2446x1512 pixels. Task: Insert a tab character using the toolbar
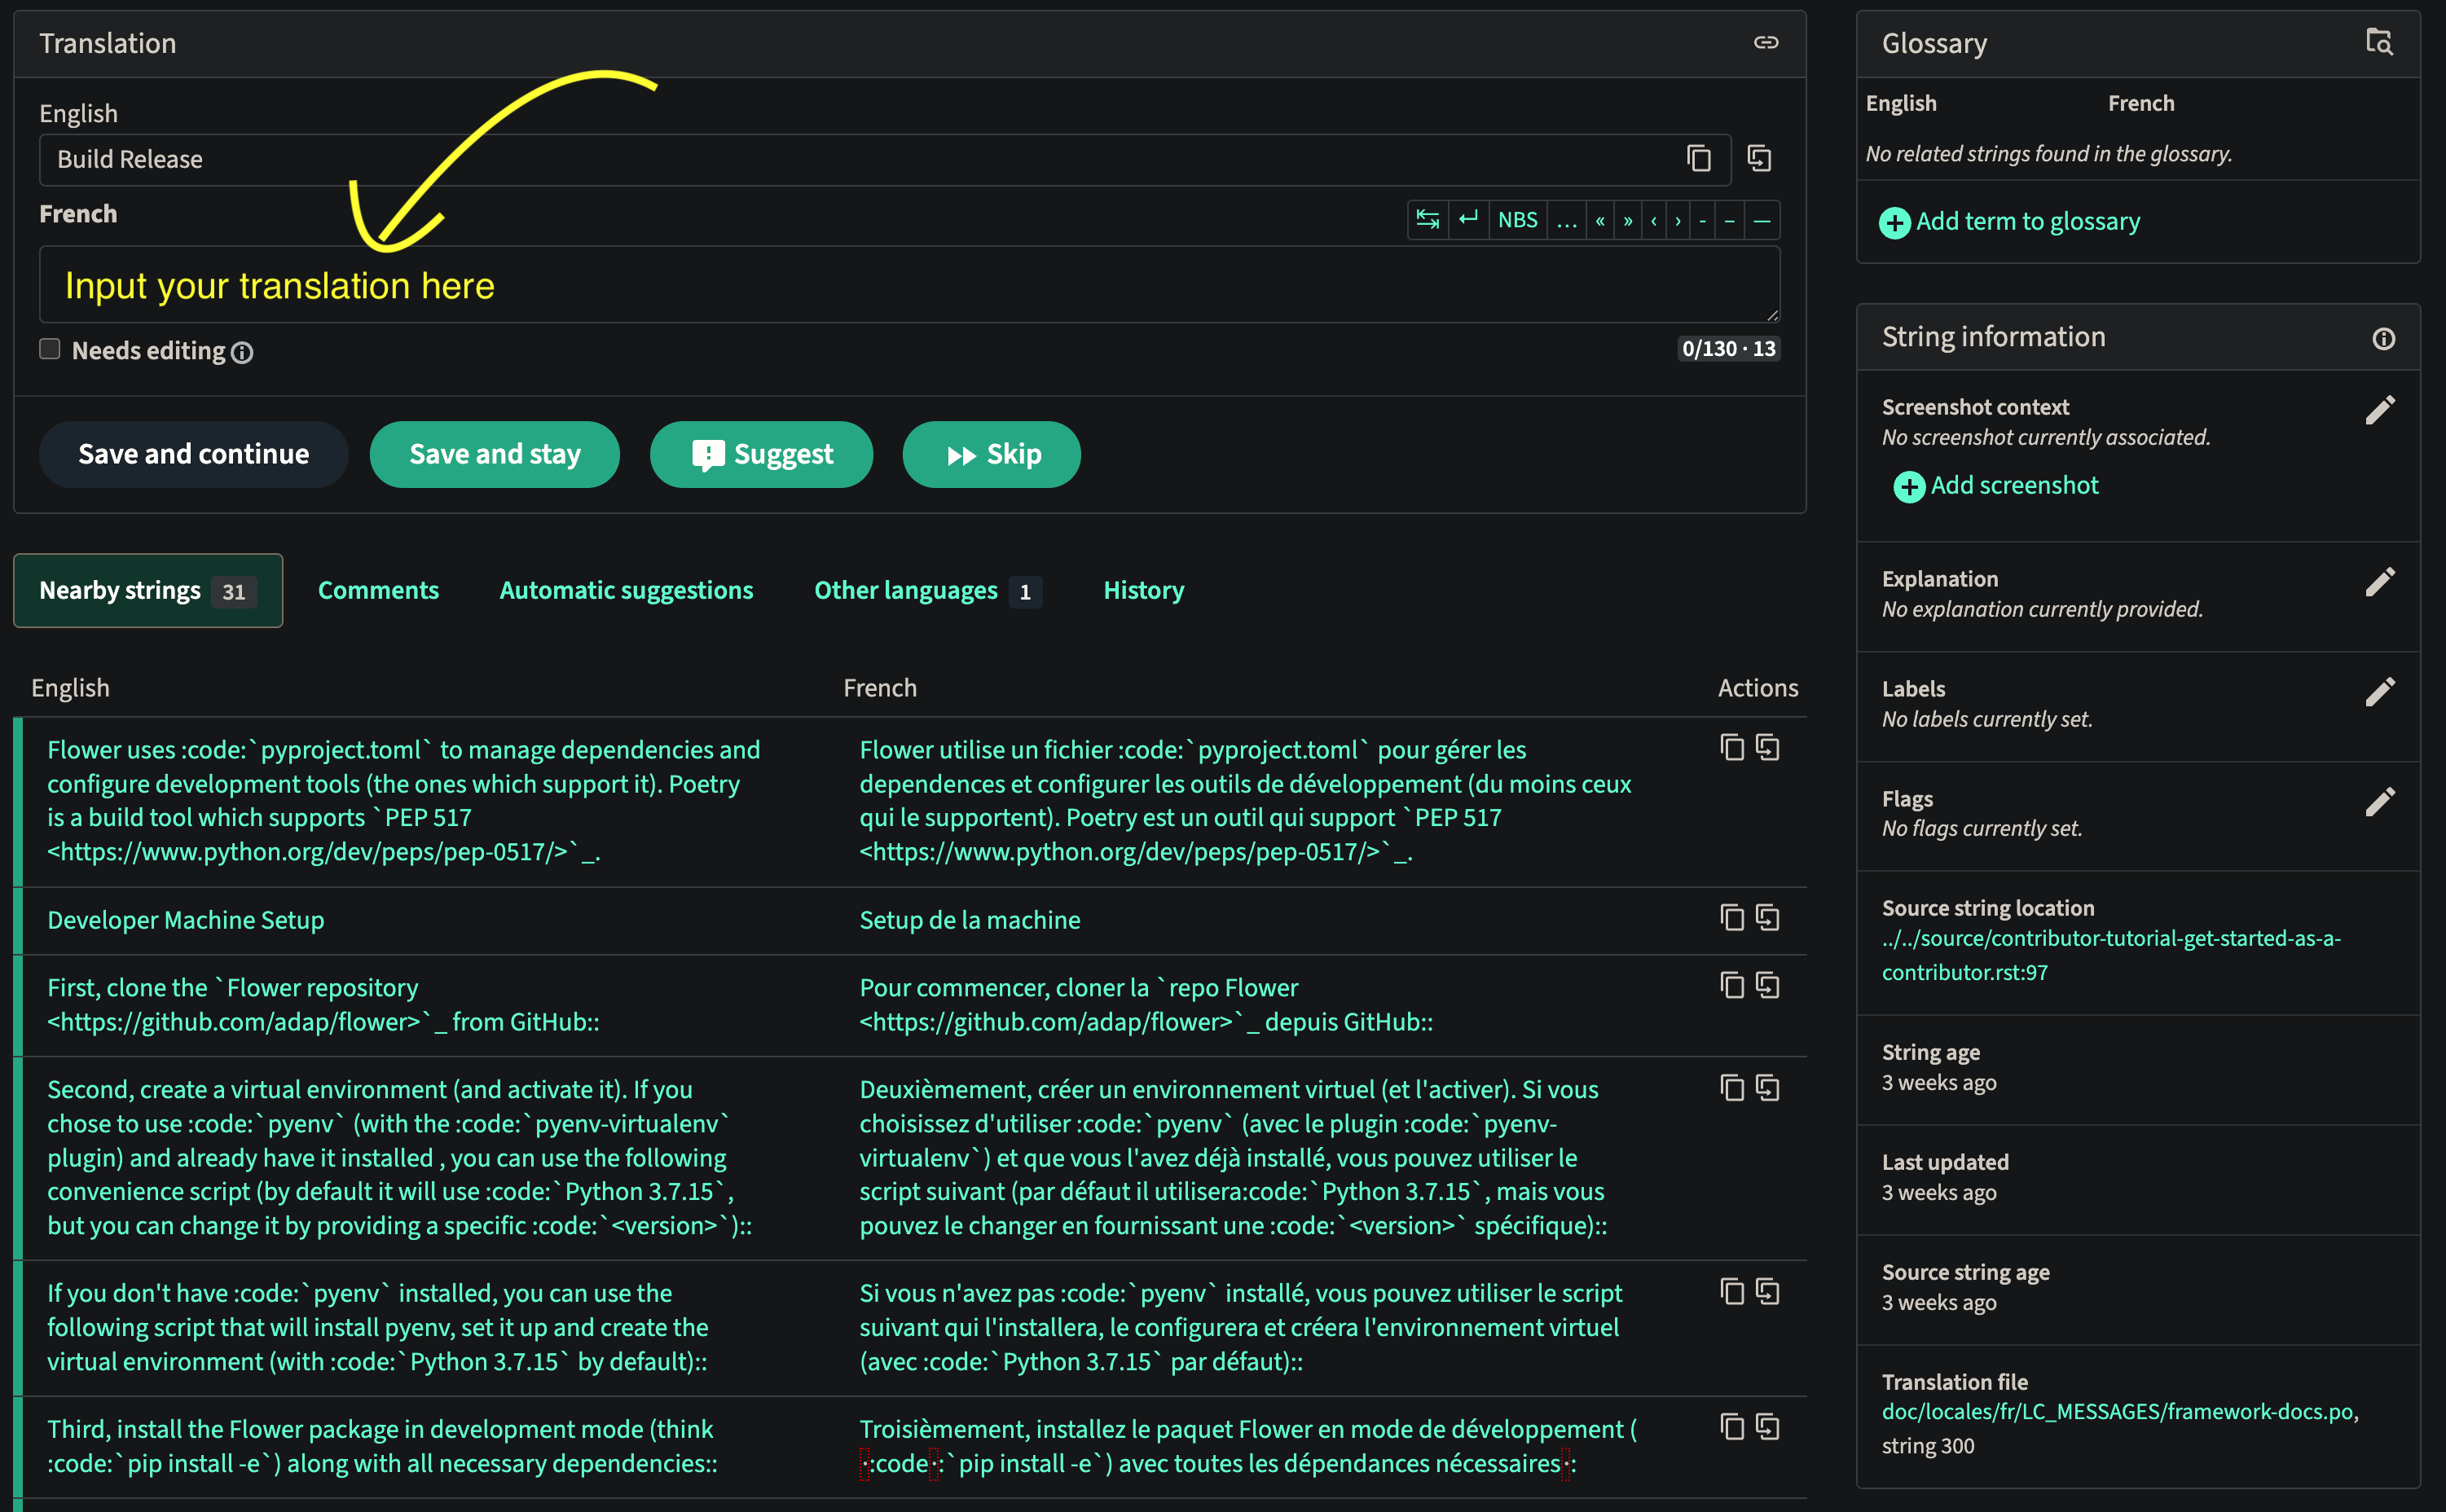[x=1427, y=220]
